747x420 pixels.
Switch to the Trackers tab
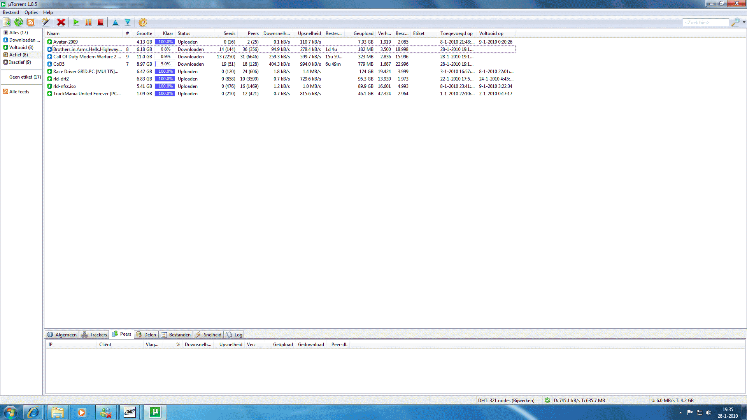click(x=95, y=334)
